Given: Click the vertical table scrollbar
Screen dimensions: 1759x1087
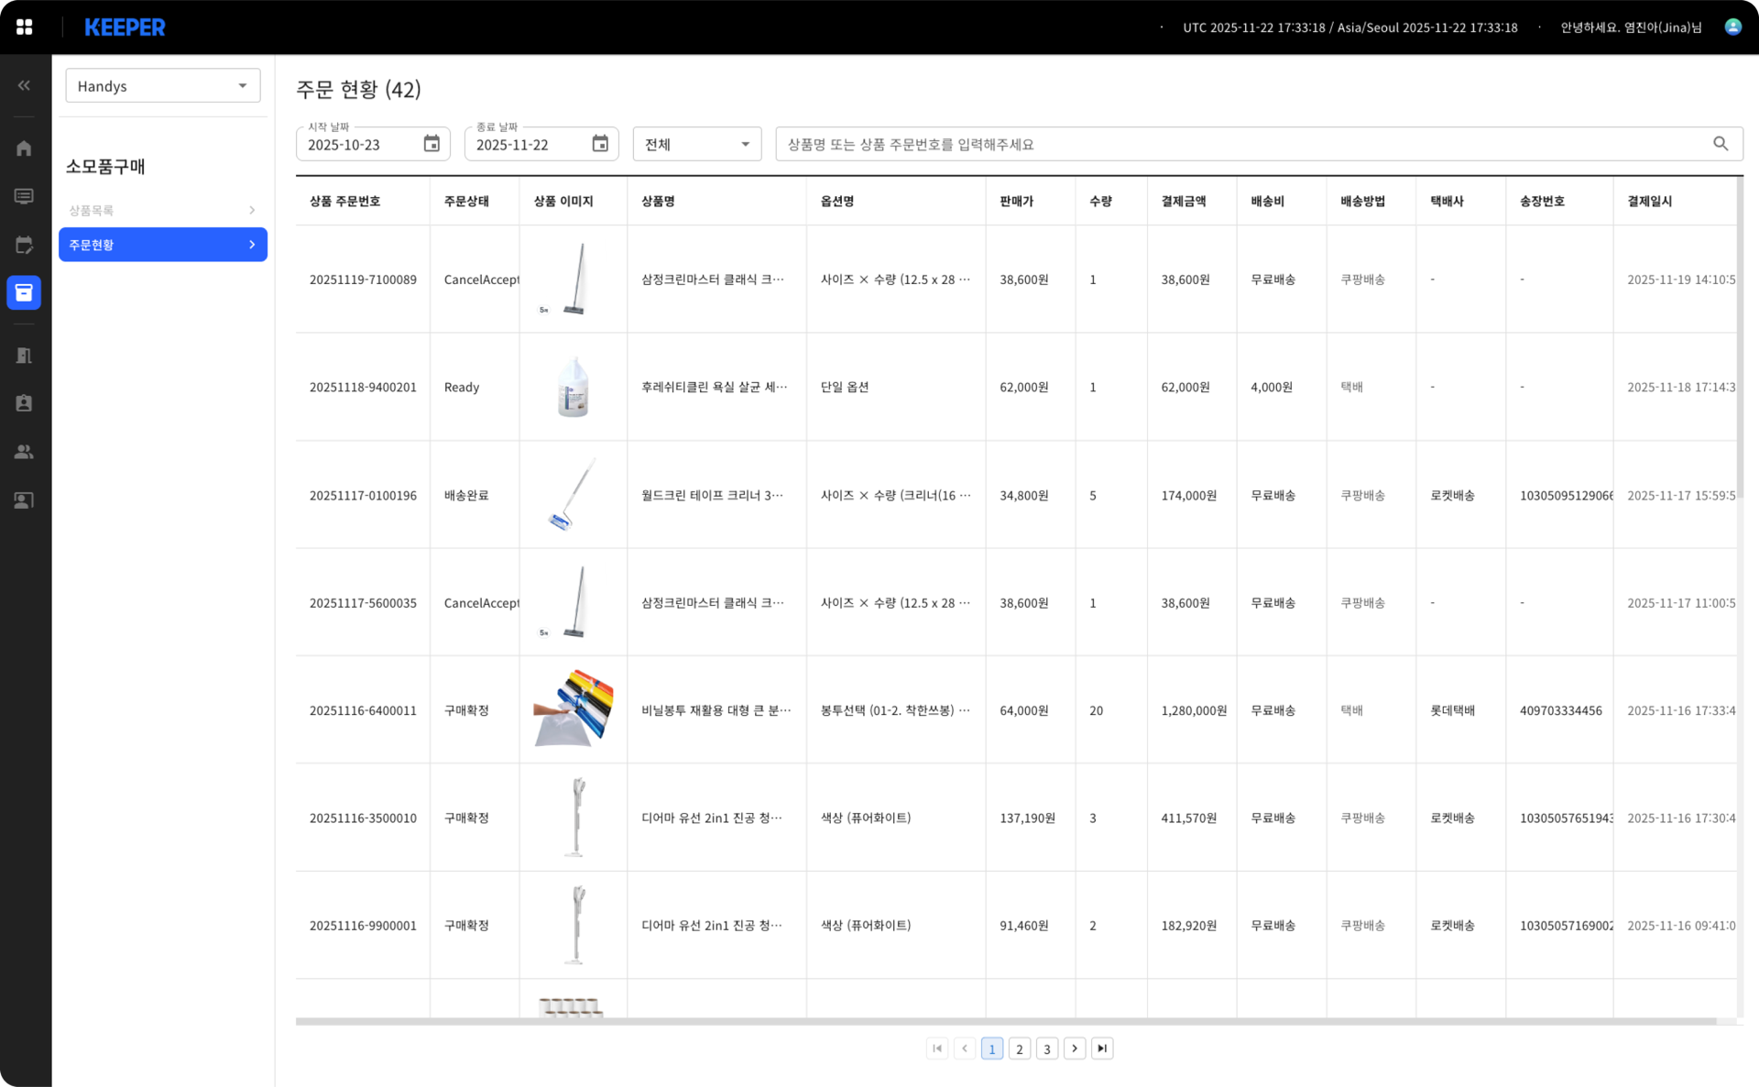Looking at the screenshot, I should [x=1740, y=339].
